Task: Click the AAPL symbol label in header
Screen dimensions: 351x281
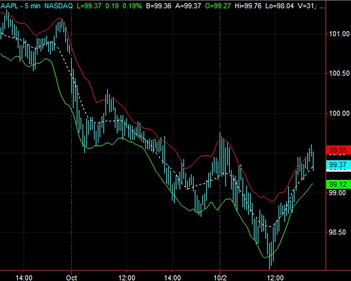Action: coord(10,6)
